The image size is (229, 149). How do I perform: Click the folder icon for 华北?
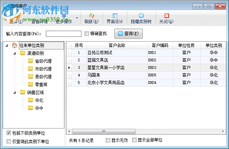30,100
